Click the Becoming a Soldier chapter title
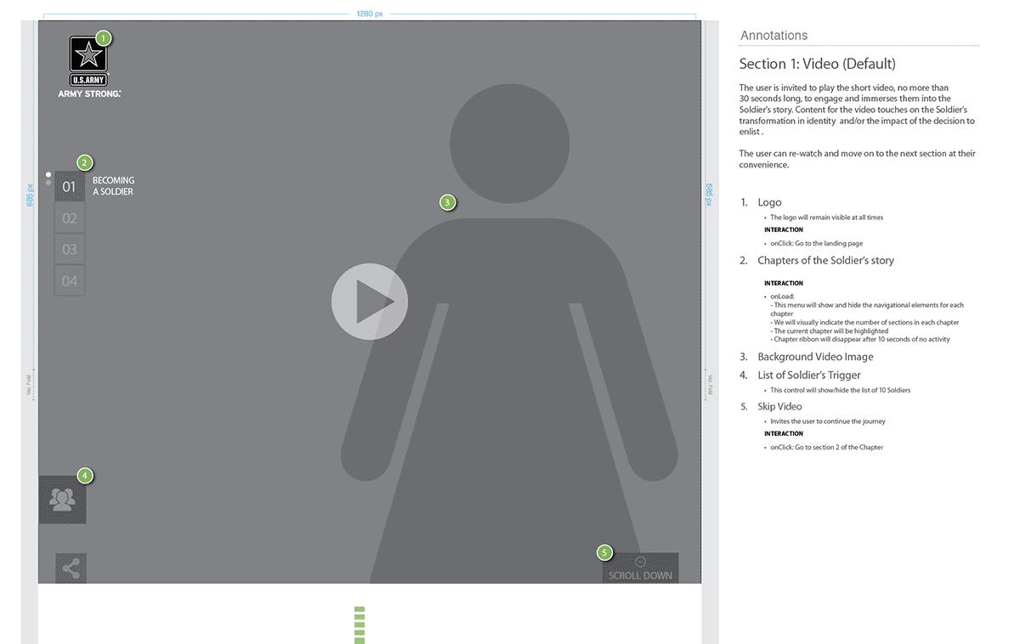 (x=113, y=186)
